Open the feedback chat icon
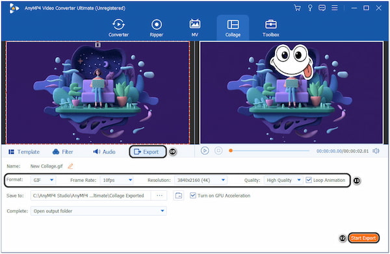This screenshot has width=390, height=254. point(322,8)
